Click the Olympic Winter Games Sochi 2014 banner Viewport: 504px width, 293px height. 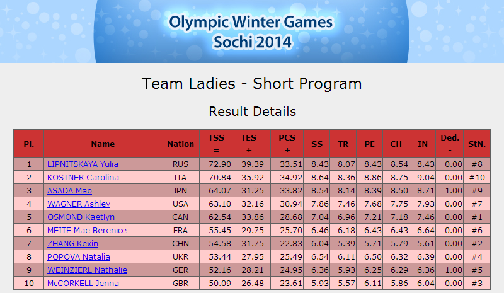point(251,32)
